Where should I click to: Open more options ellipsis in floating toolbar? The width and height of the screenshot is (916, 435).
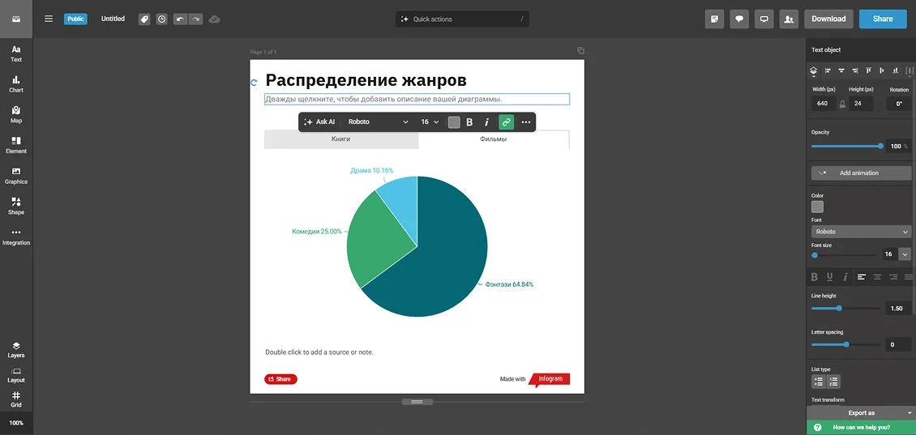tap(526, 122)
